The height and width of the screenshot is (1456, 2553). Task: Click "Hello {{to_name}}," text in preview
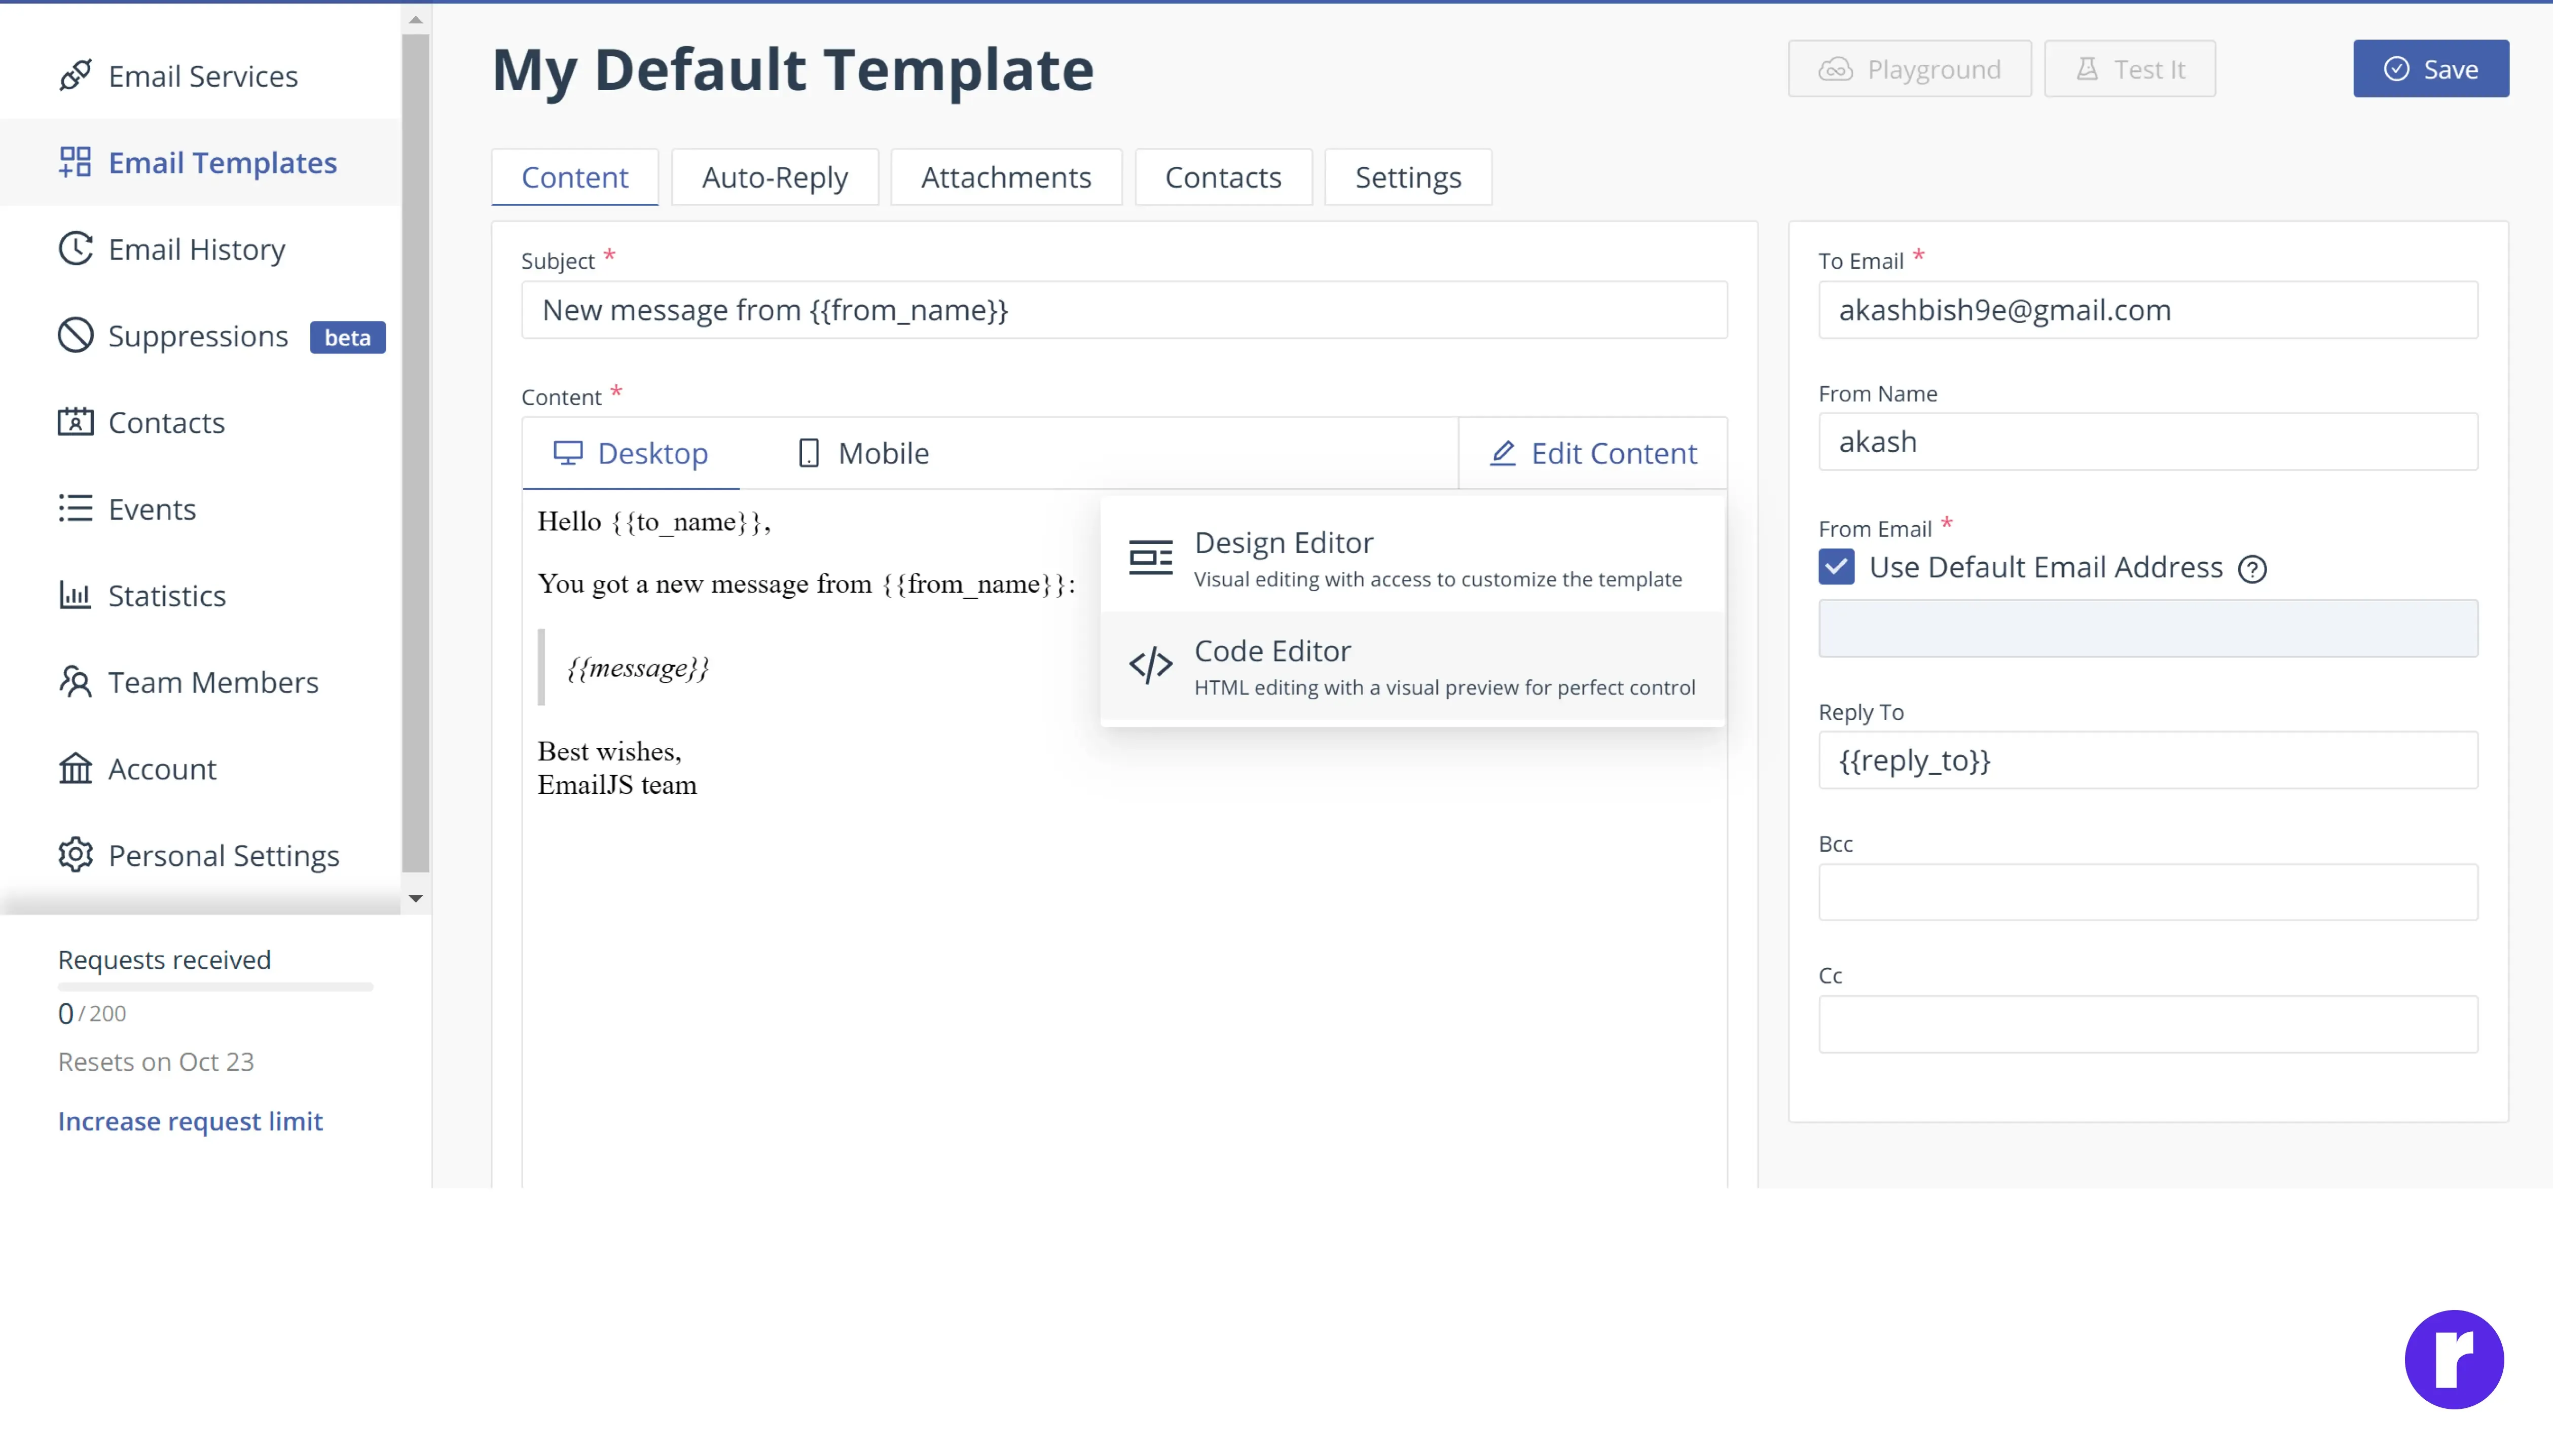click(654, 522)
